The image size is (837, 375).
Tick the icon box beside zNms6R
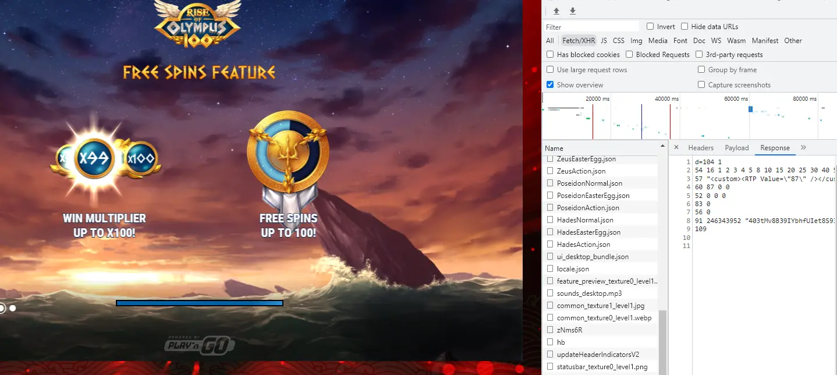550,330
